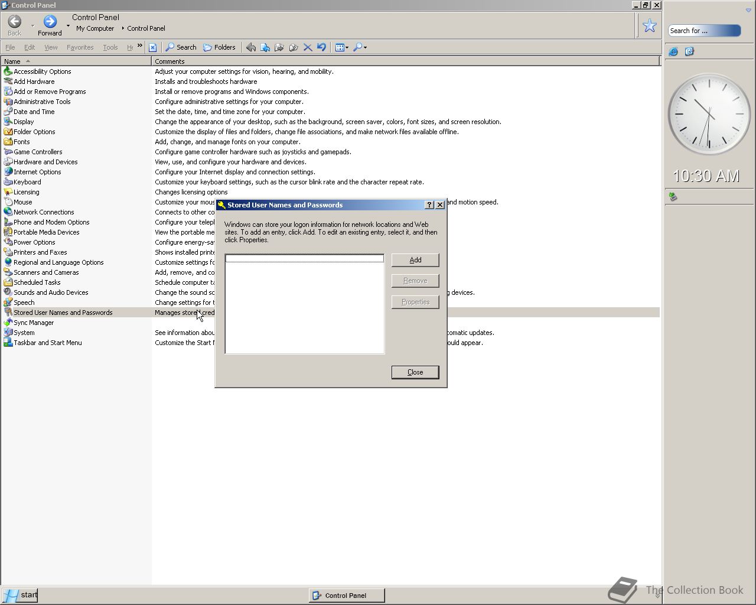Open the Favorites menu
Screen dimensions: 756x605
pos(80,47)
